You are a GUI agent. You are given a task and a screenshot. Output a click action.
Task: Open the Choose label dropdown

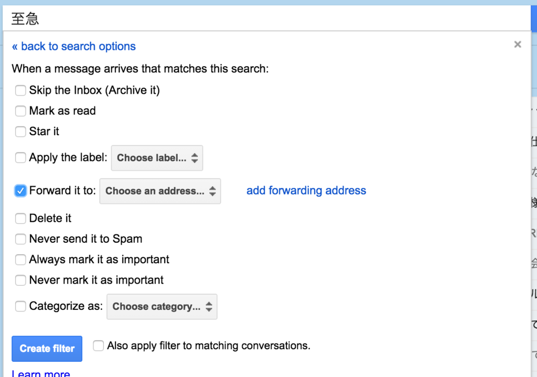coord(157,158)
